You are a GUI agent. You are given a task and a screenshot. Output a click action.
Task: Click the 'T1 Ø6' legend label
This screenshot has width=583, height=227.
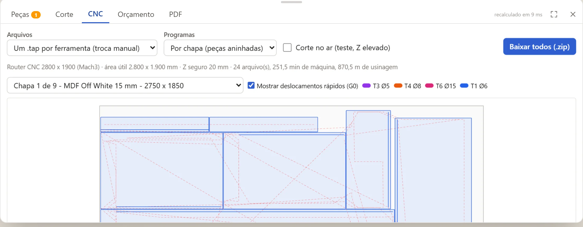(x=479, y=86)
